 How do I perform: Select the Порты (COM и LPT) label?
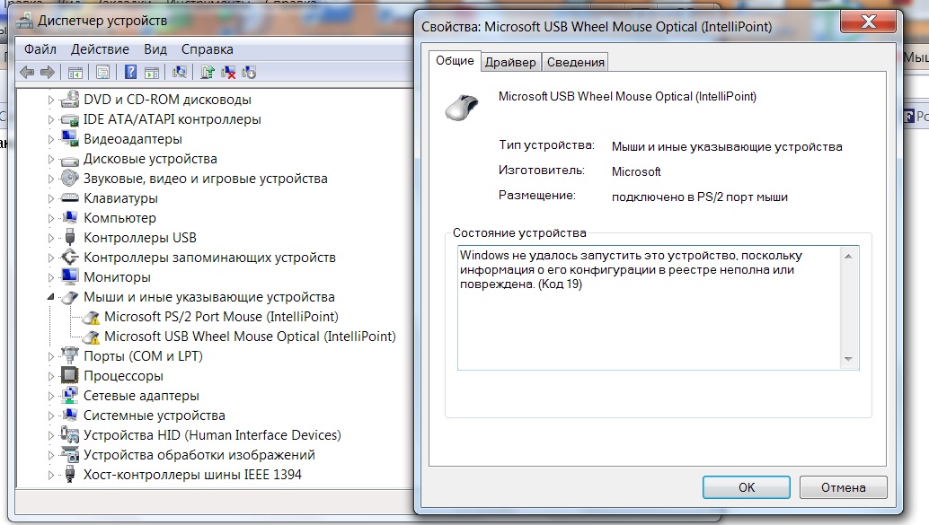pos(143,355)
